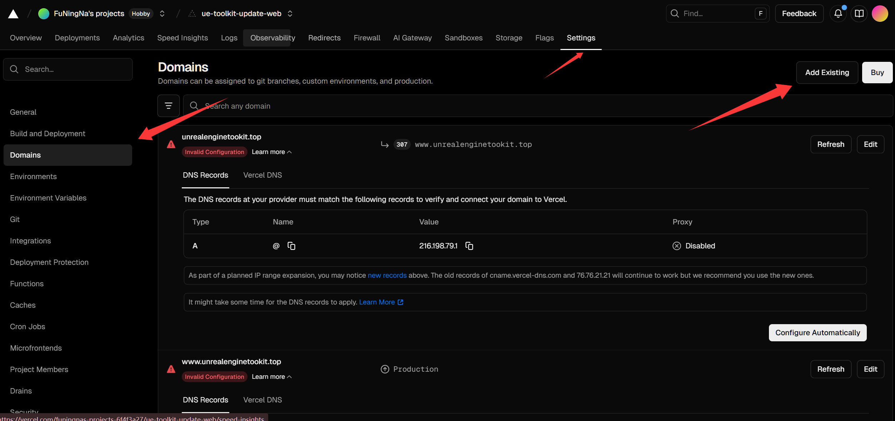
Task: Select the Settings tab
Action: (x=581, y=38)
